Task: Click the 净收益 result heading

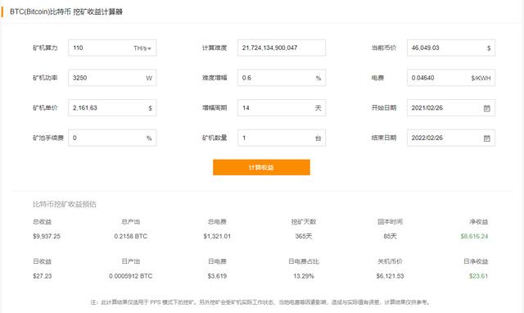Action: (478, 222)
